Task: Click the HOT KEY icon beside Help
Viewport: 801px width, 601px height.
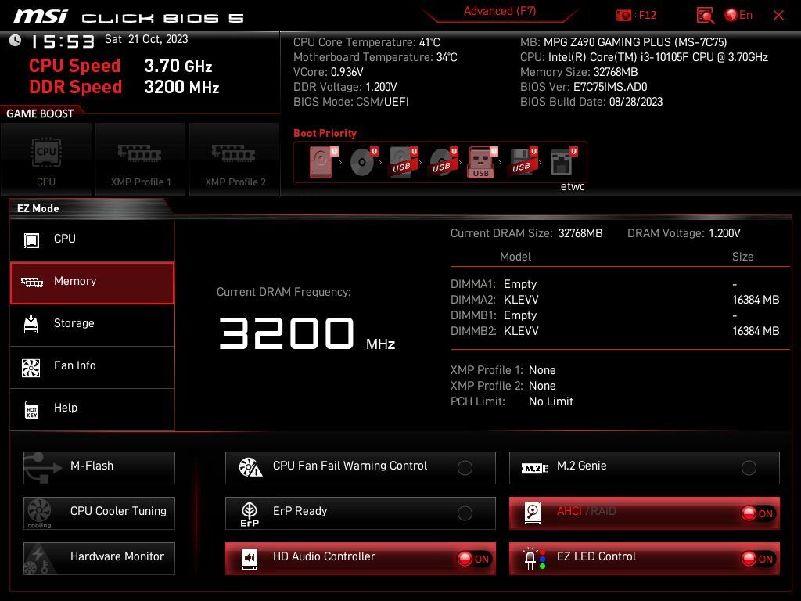Action: pyautogui.click(x=31, y=409)
